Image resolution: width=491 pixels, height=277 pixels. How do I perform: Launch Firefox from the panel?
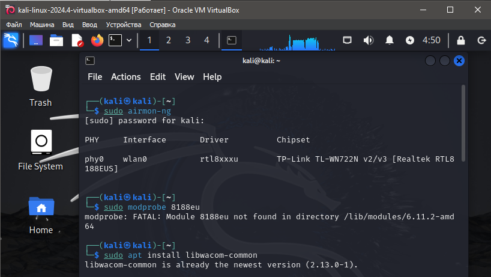point(97,40)
